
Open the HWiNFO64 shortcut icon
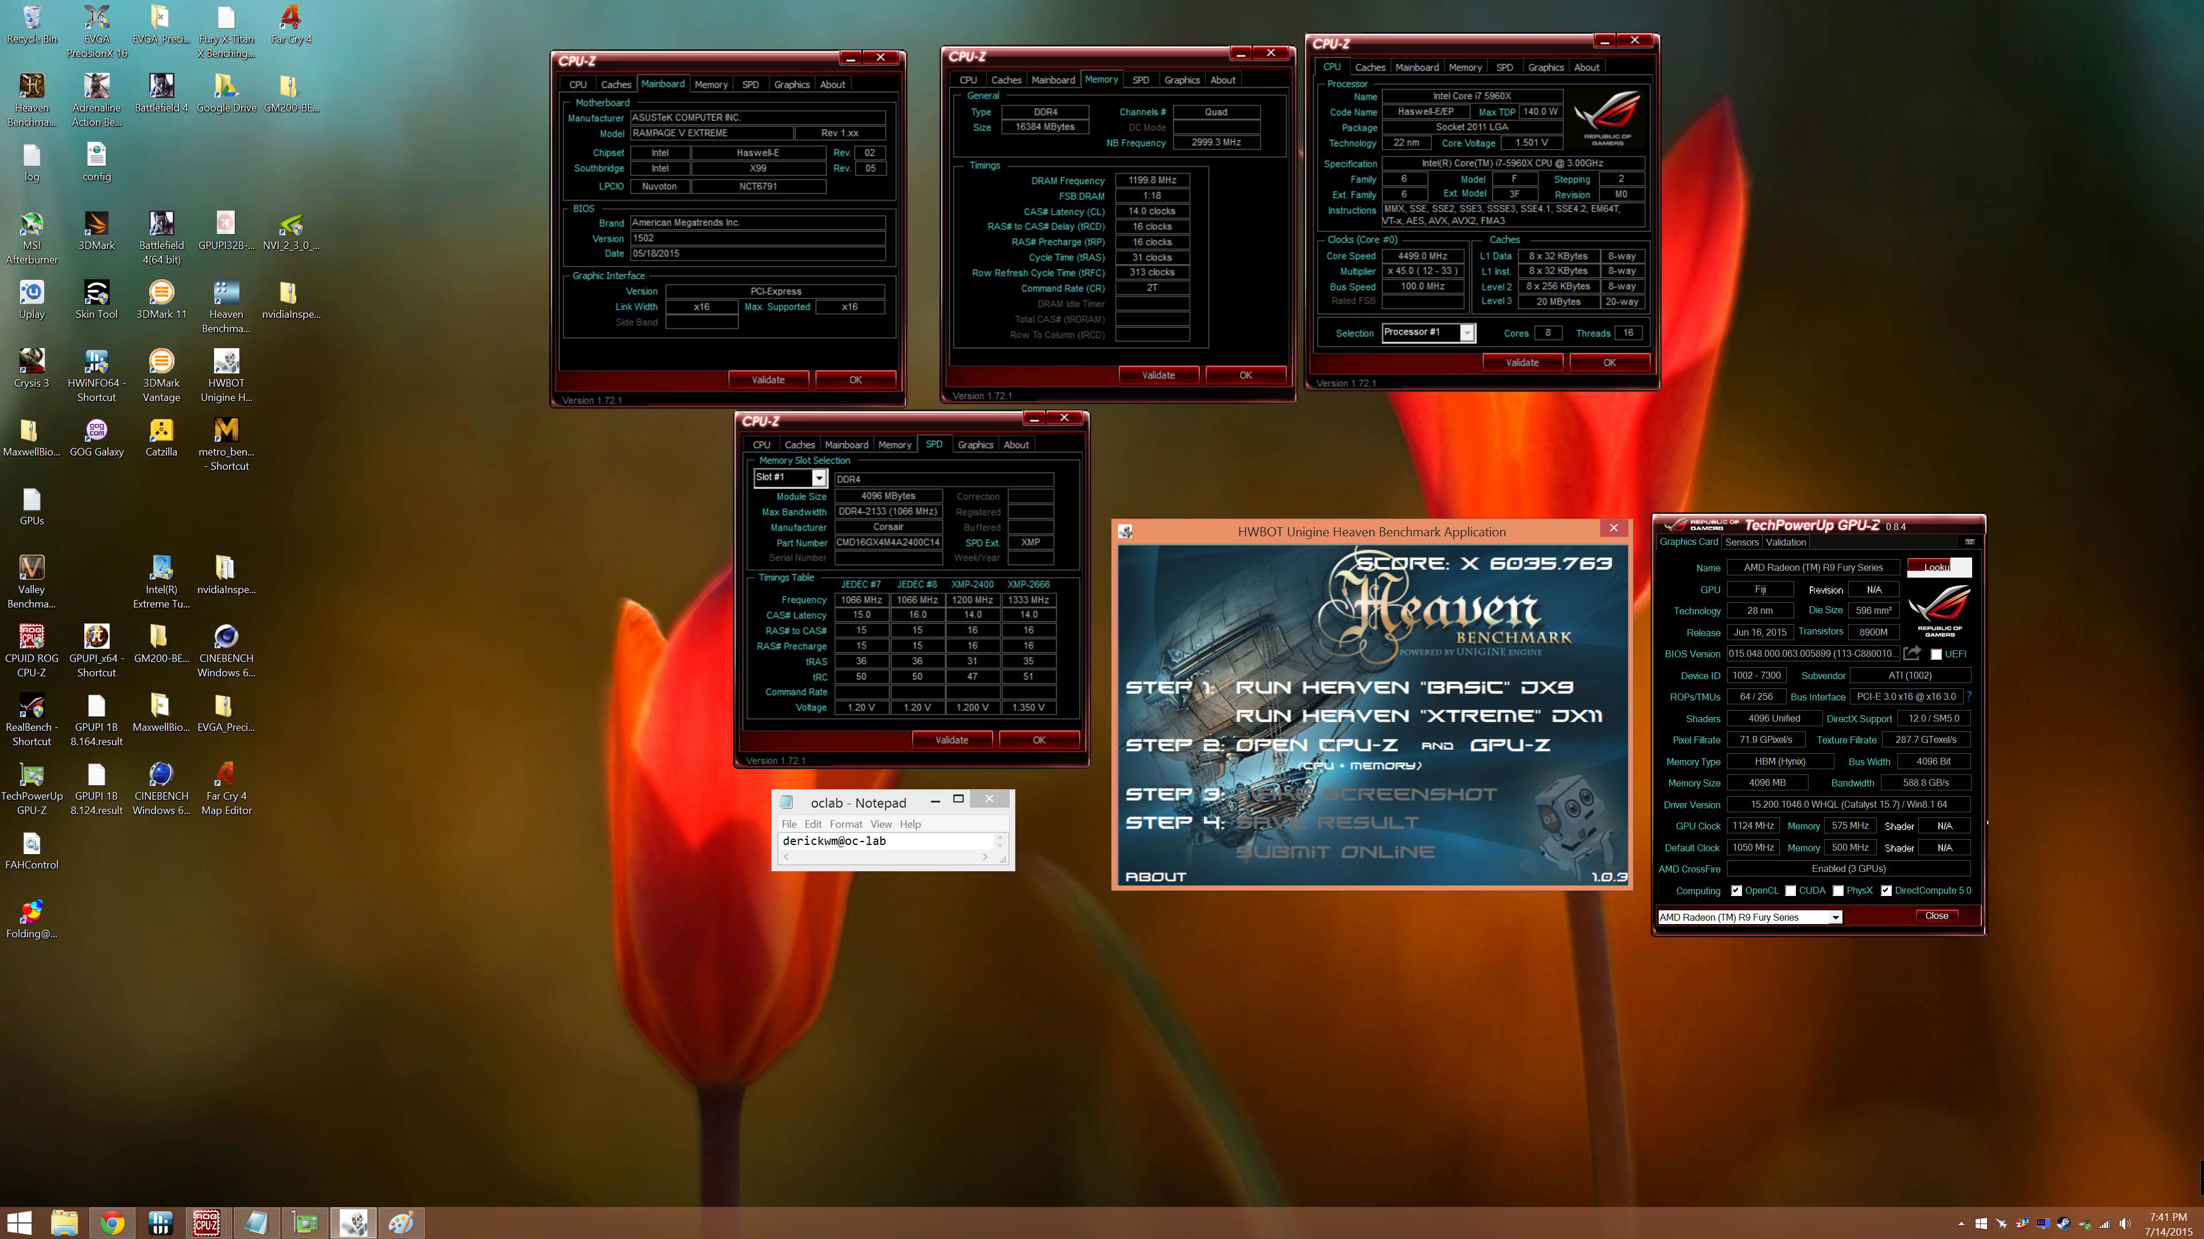(96, 375)
